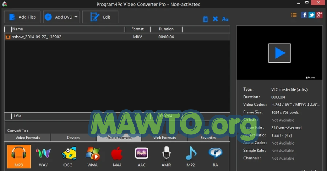Switch to the Devices tab
This screenshot has width=327, height=171.
[73, 138]
